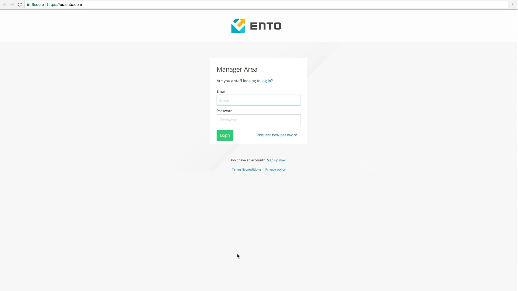Click the secure padlock icon
The width and height of the screenshot is (518, 291).
[28, 4]
